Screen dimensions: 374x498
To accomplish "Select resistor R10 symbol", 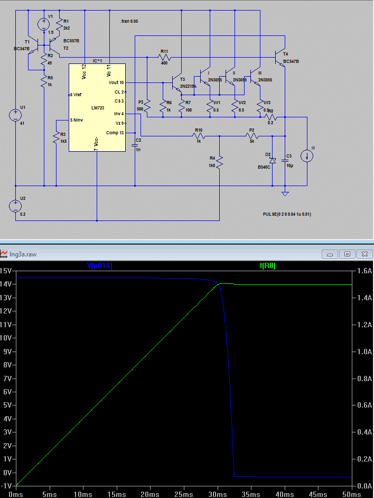I will [x=199, y=136].
